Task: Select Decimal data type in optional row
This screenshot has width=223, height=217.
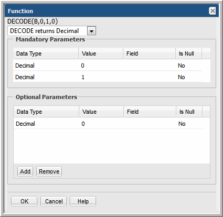Action: (x=25, y=124)
